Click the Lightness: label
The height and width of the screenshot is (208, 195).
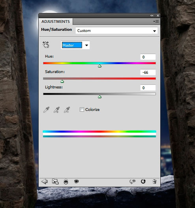point(54,87)
